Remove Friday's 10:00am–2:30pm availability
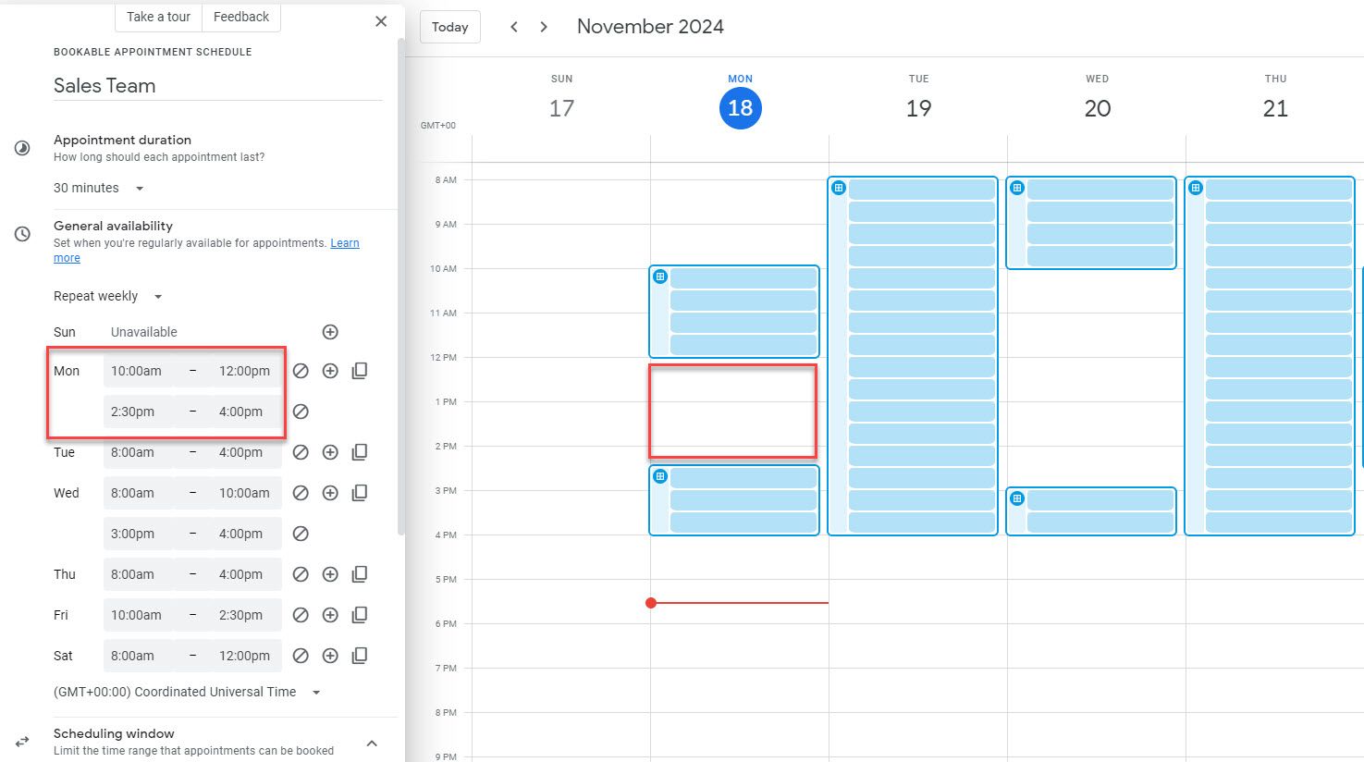1364x762 pixels. pyautogui.click(x=301, y=615)
